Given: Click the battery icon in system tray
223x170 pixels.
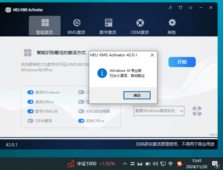Looking at the screenshot, I should [x=148, y=164].
